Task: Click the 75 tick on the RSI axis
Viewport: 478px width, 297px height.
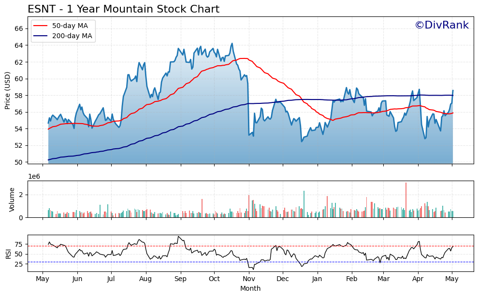Action: pos(19,244)
